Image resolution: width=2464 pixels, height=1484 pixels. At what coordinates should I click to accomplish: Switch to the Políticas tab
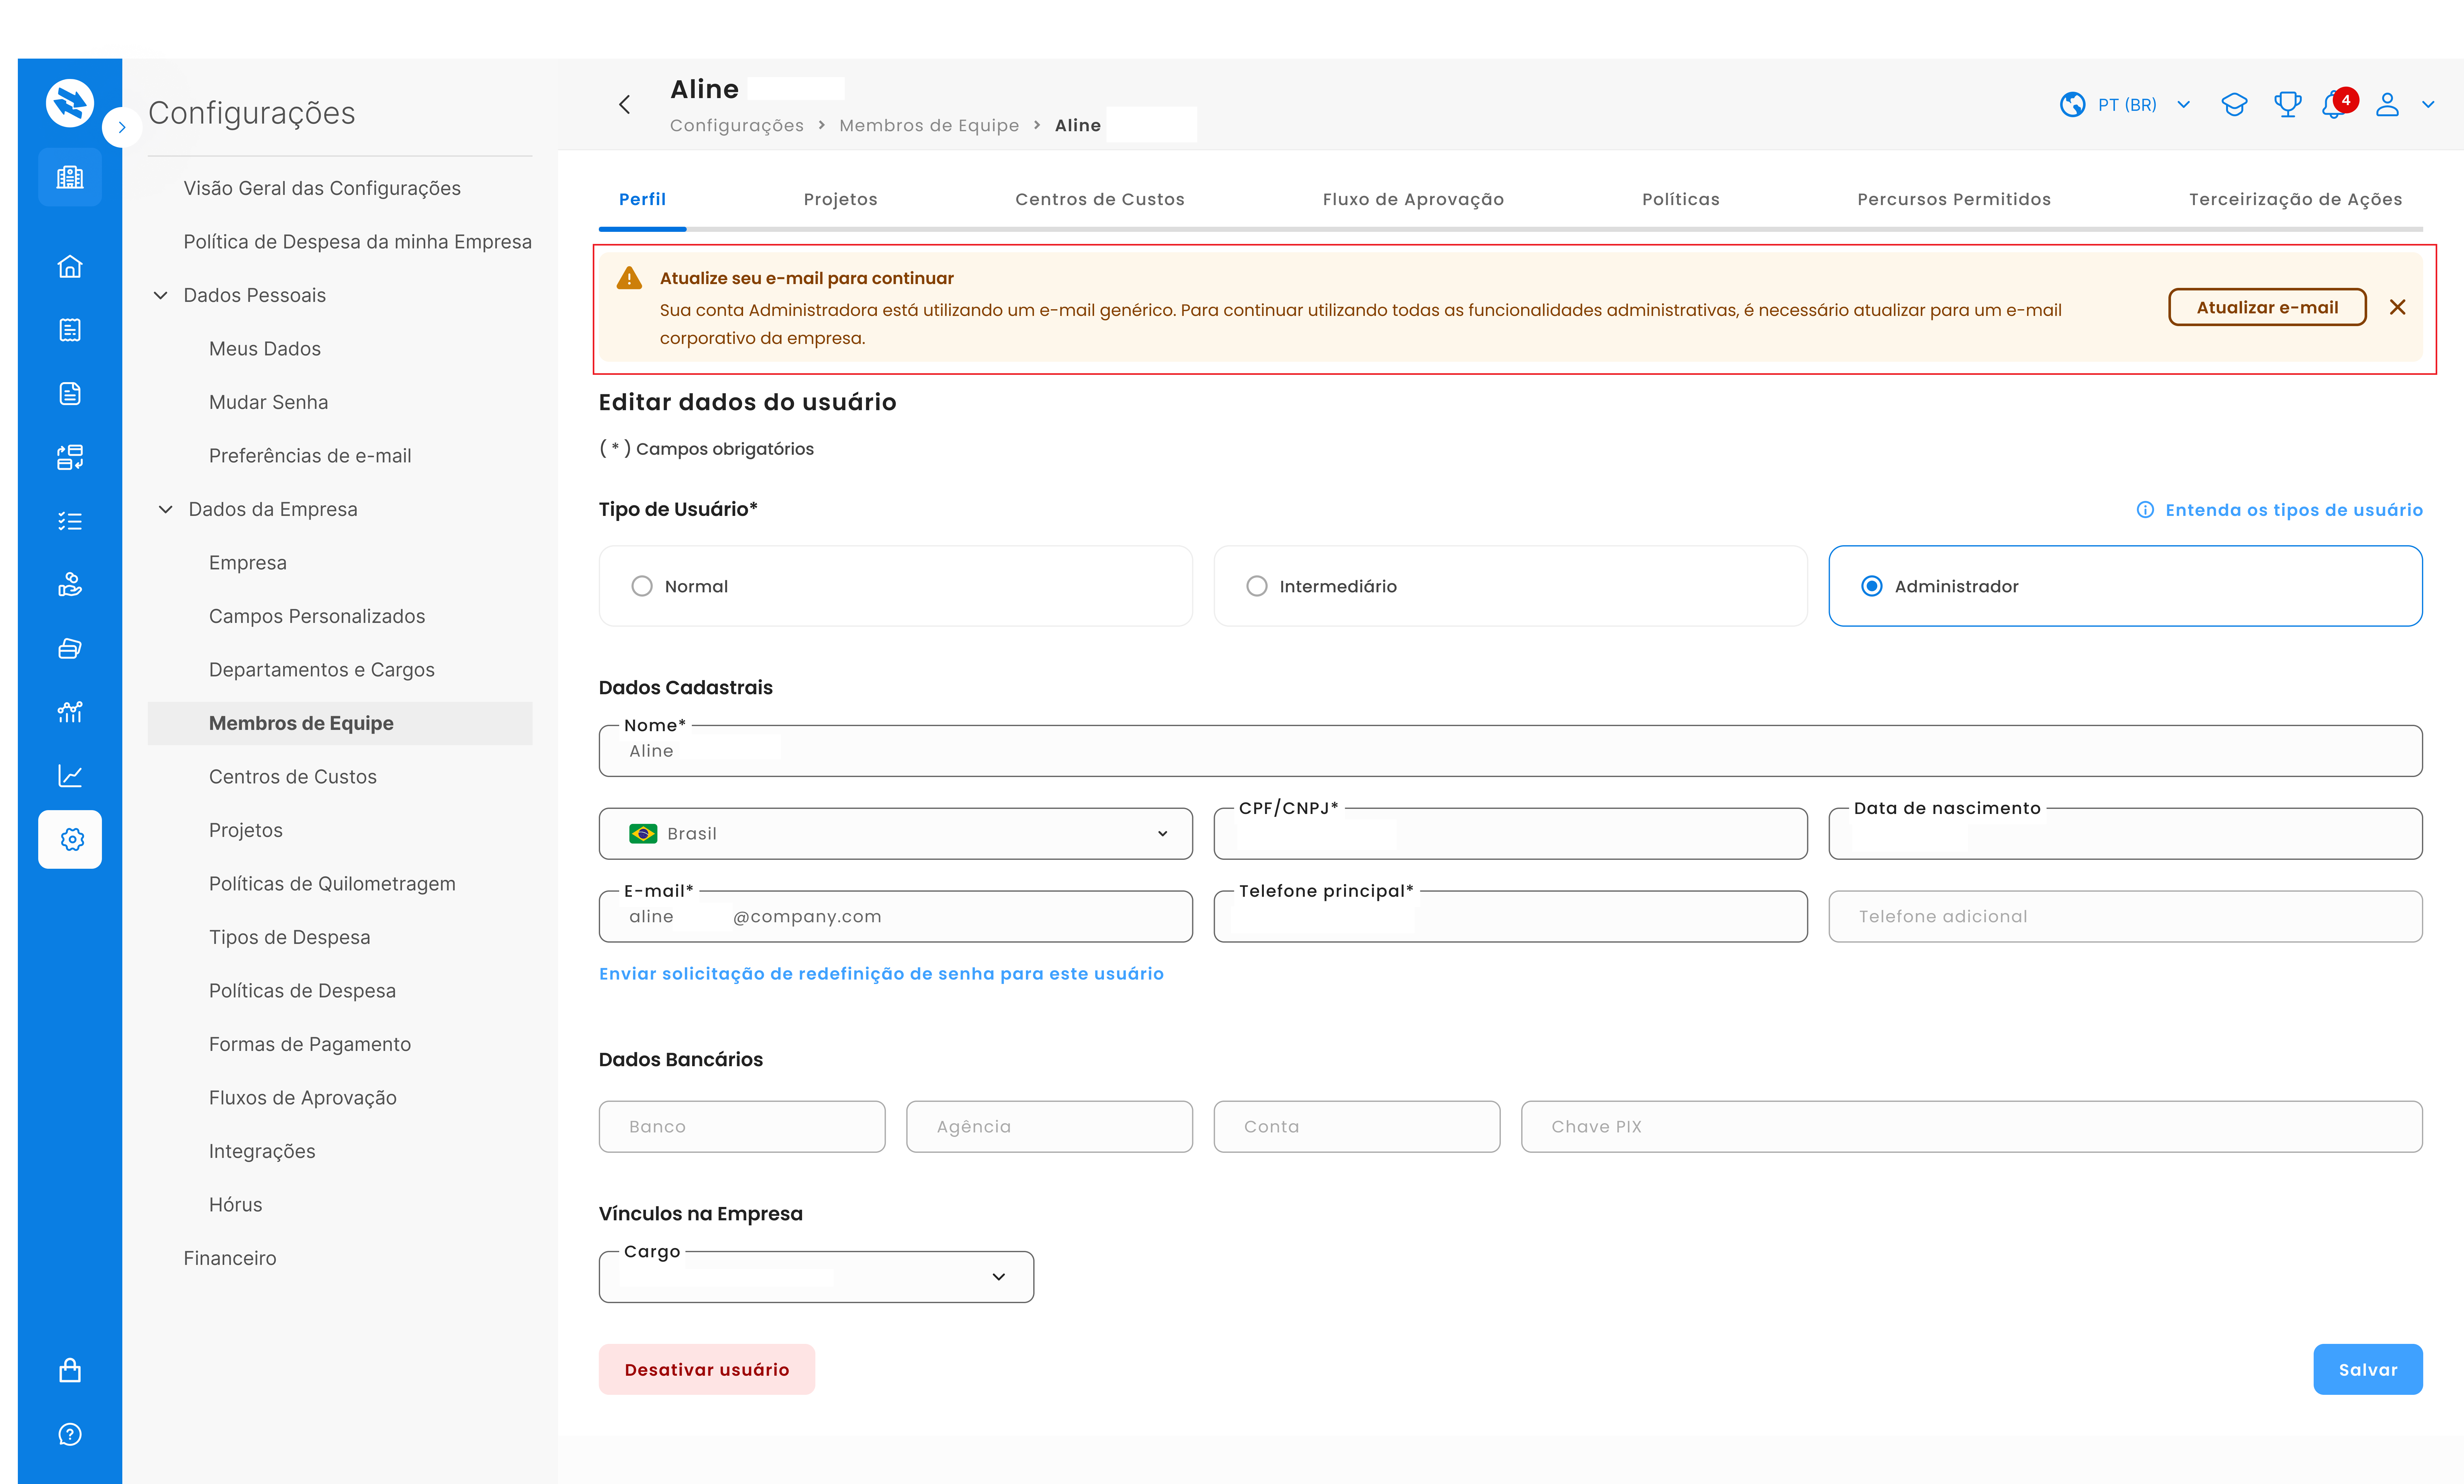[x=1680, y=199]
